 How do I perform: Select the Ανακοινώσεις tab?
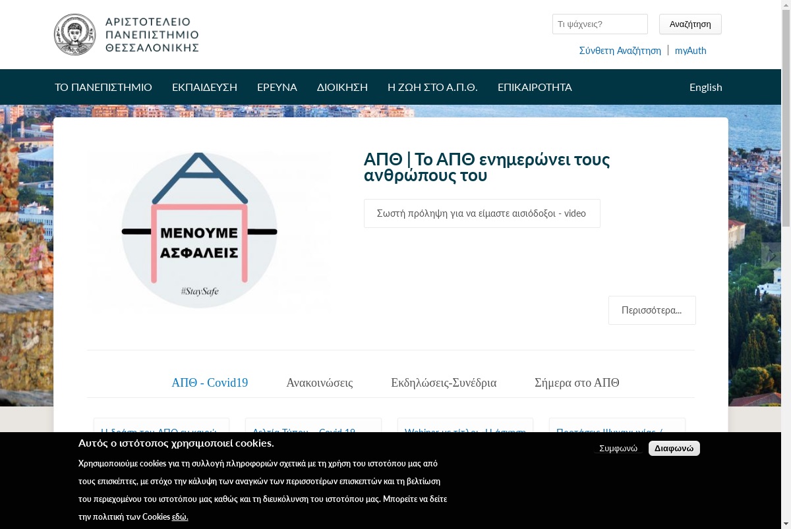coord(320,383)
